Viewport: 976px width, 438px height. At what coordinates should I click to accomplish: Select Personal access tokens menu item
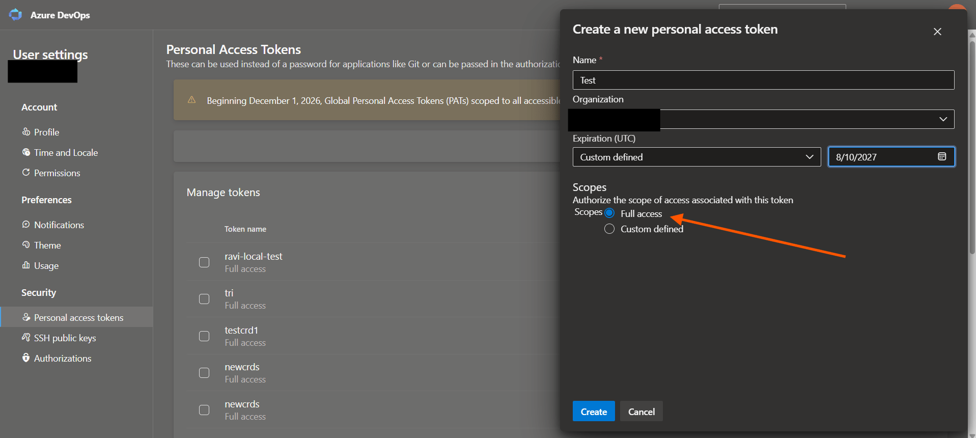coord(76,317)
